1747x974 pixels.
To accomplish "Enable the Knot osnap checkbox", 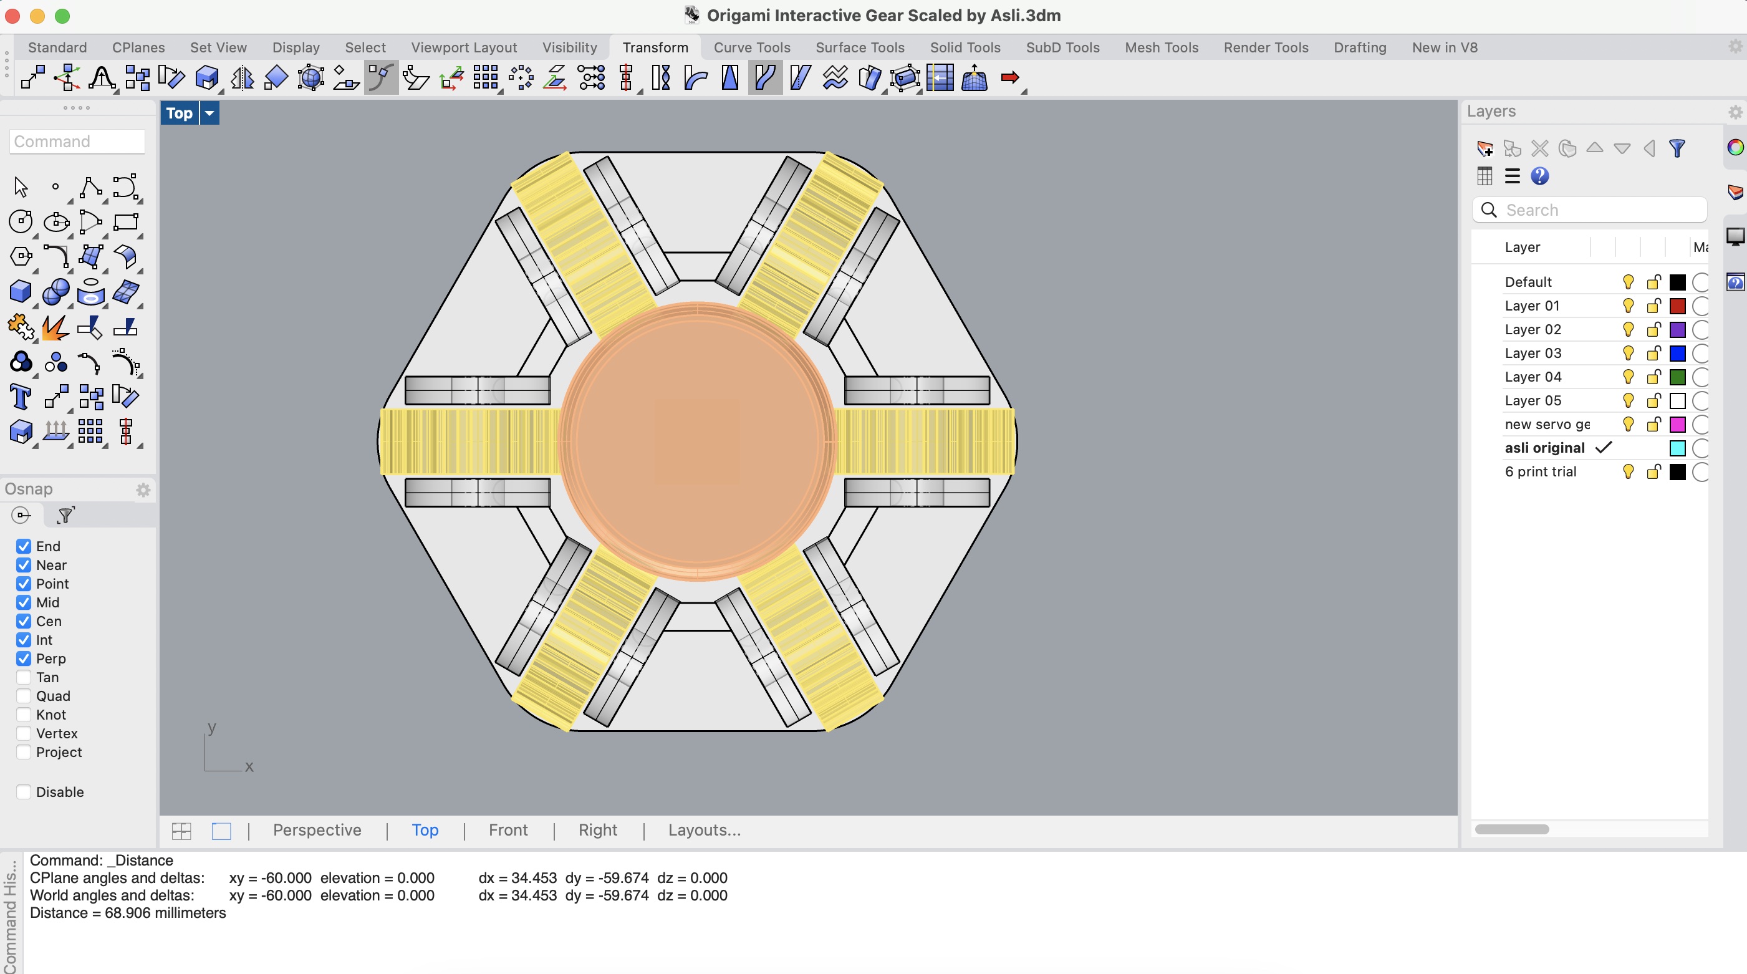I will click(x=24, y=715).
